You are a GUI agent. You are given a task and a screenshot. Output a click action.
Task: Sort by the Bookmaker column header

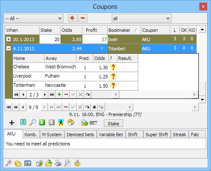pyautogui.click(x=124, y=30)
